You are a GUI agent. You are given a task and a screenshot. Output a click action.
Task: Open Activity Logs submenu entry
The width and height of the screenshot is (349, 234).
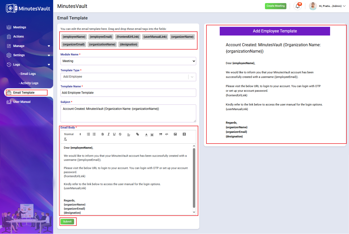[x=29, y=83]
